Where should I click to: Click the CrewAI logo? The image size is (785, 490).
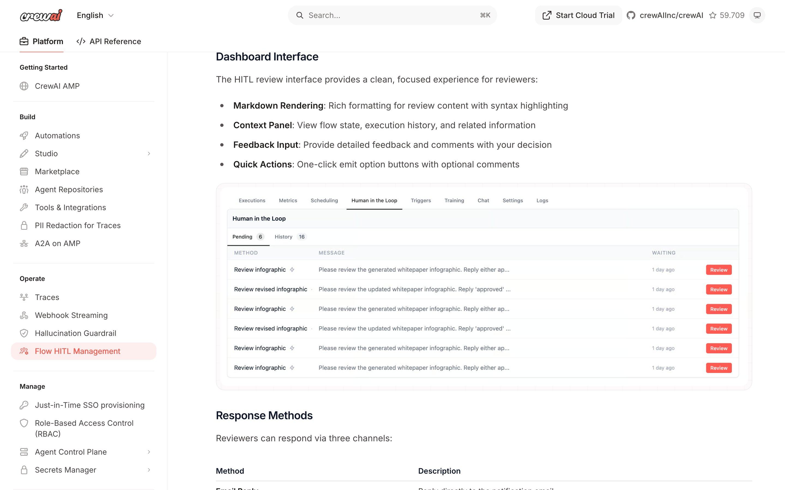41,15
